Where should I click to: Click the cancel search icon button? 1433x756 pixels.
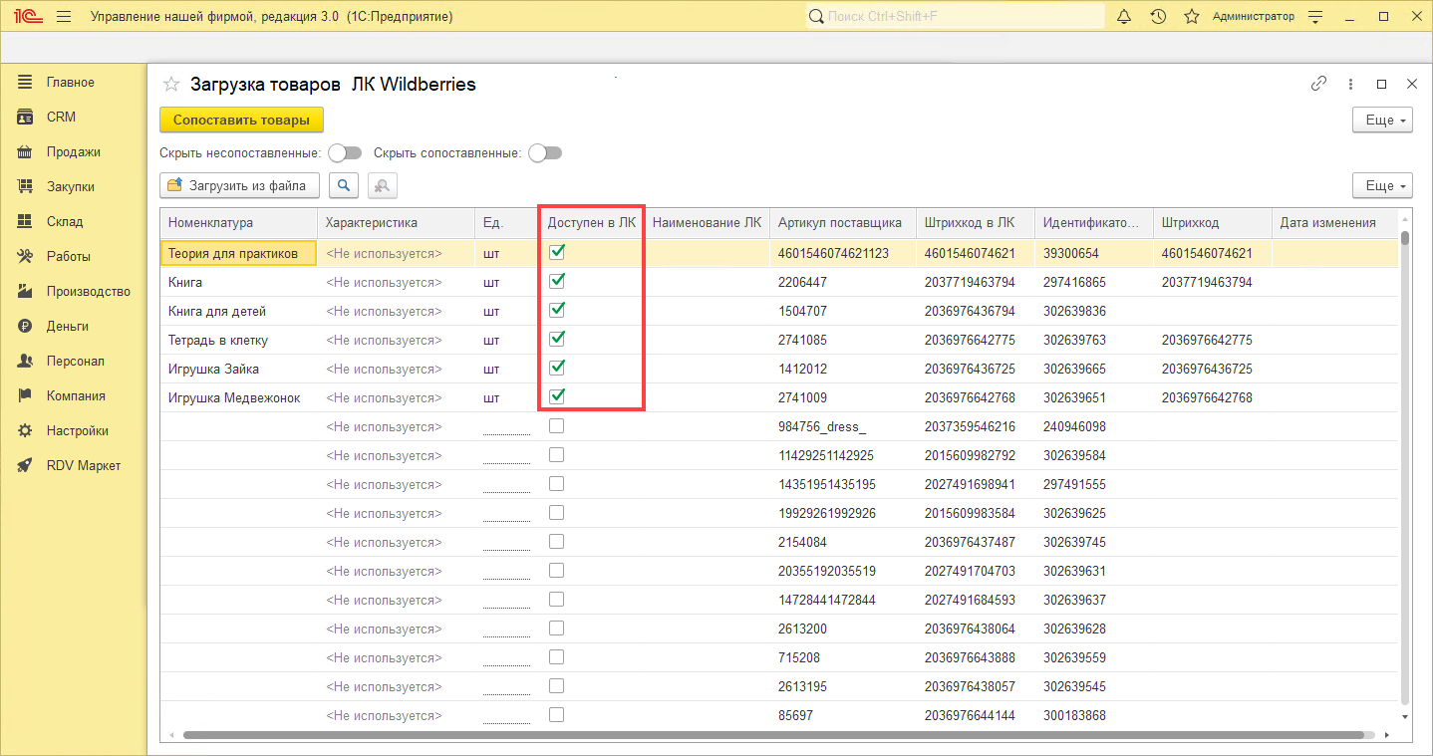[383, 185]
